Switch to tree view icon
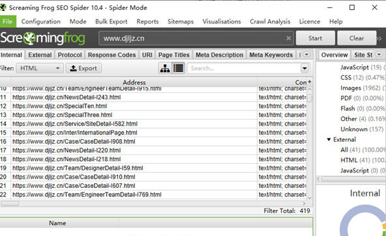The height and width of the screenshot is (236, 386). pyautogui.click(x=165, y=68)
